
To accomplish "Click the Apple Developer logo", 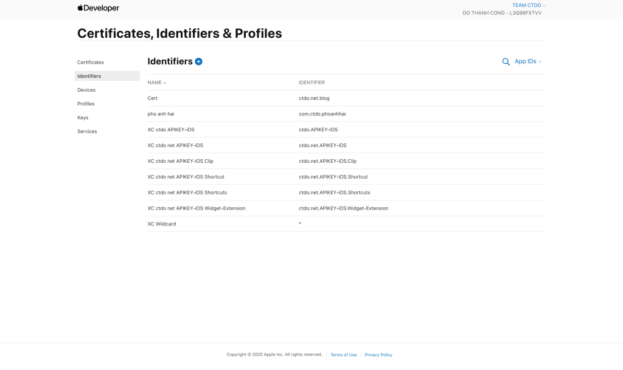I will 98,9.
